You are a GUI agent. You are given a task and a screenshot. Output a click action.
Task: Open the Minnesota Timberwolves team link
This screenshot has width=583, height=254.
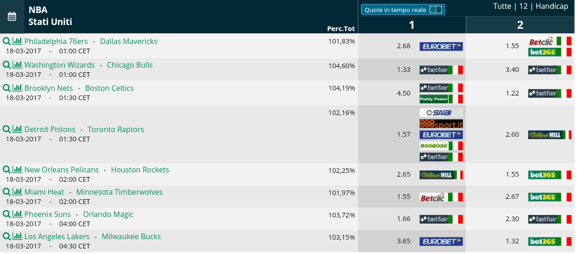pos(120,192)
